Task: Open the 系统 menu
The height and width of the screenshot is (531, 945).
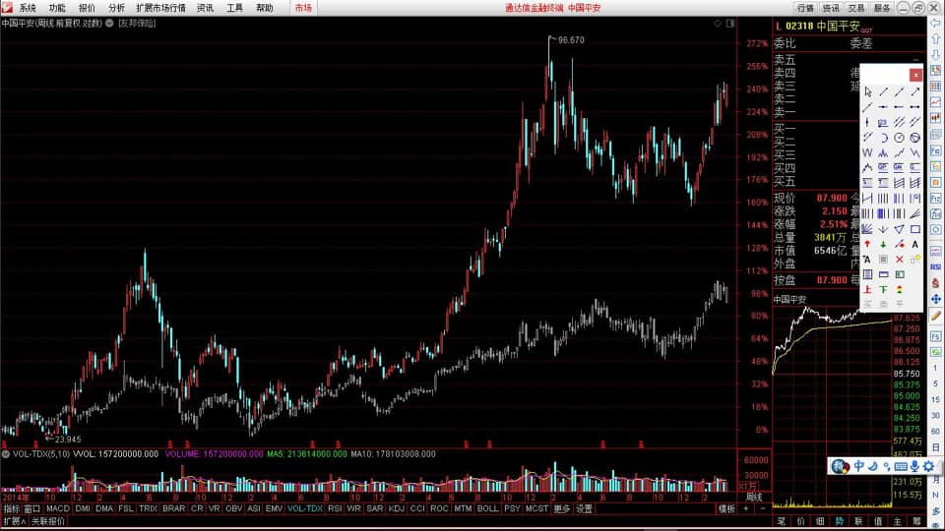Action: coord(28,8)
